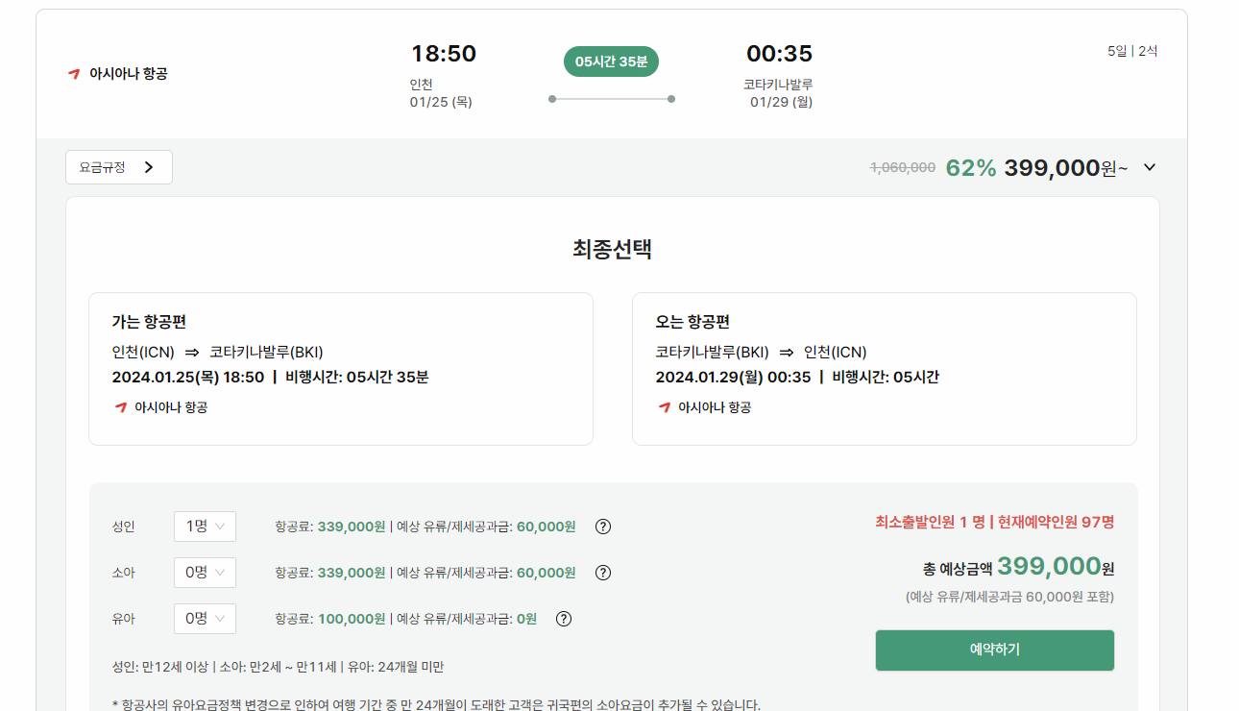Open the help icon beside adult fare taxes

point(602,527)
